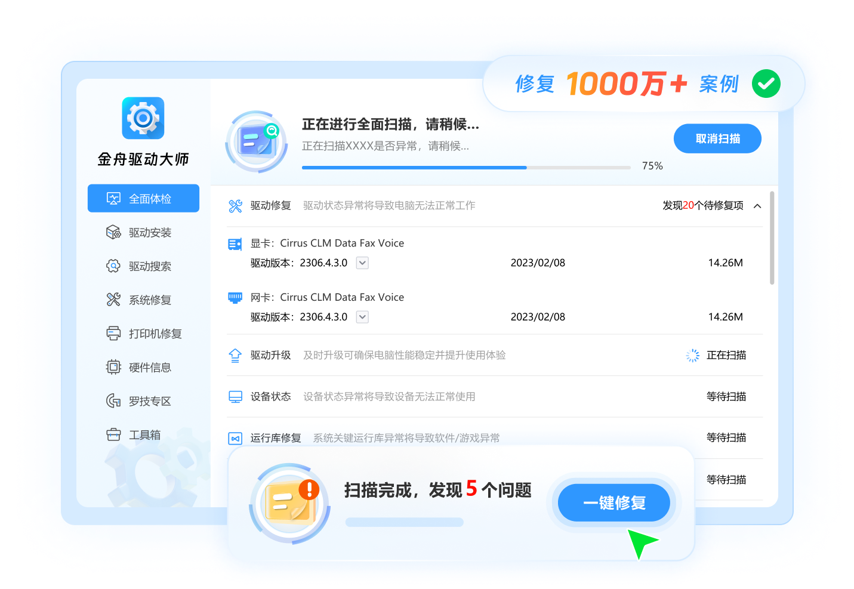The image size is (854, 589).
Task: Open the 显卡 driver version dropdown
Action: (362, 263)
